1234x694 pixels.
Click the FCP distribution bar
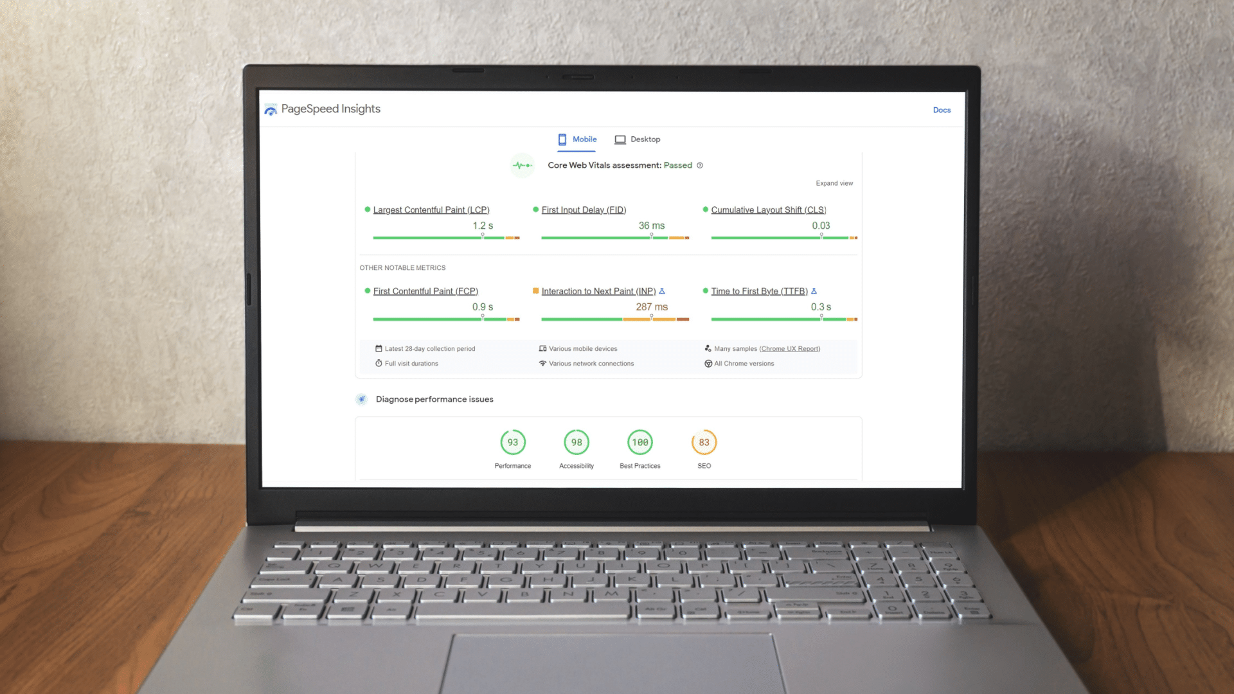coord(446,319)
